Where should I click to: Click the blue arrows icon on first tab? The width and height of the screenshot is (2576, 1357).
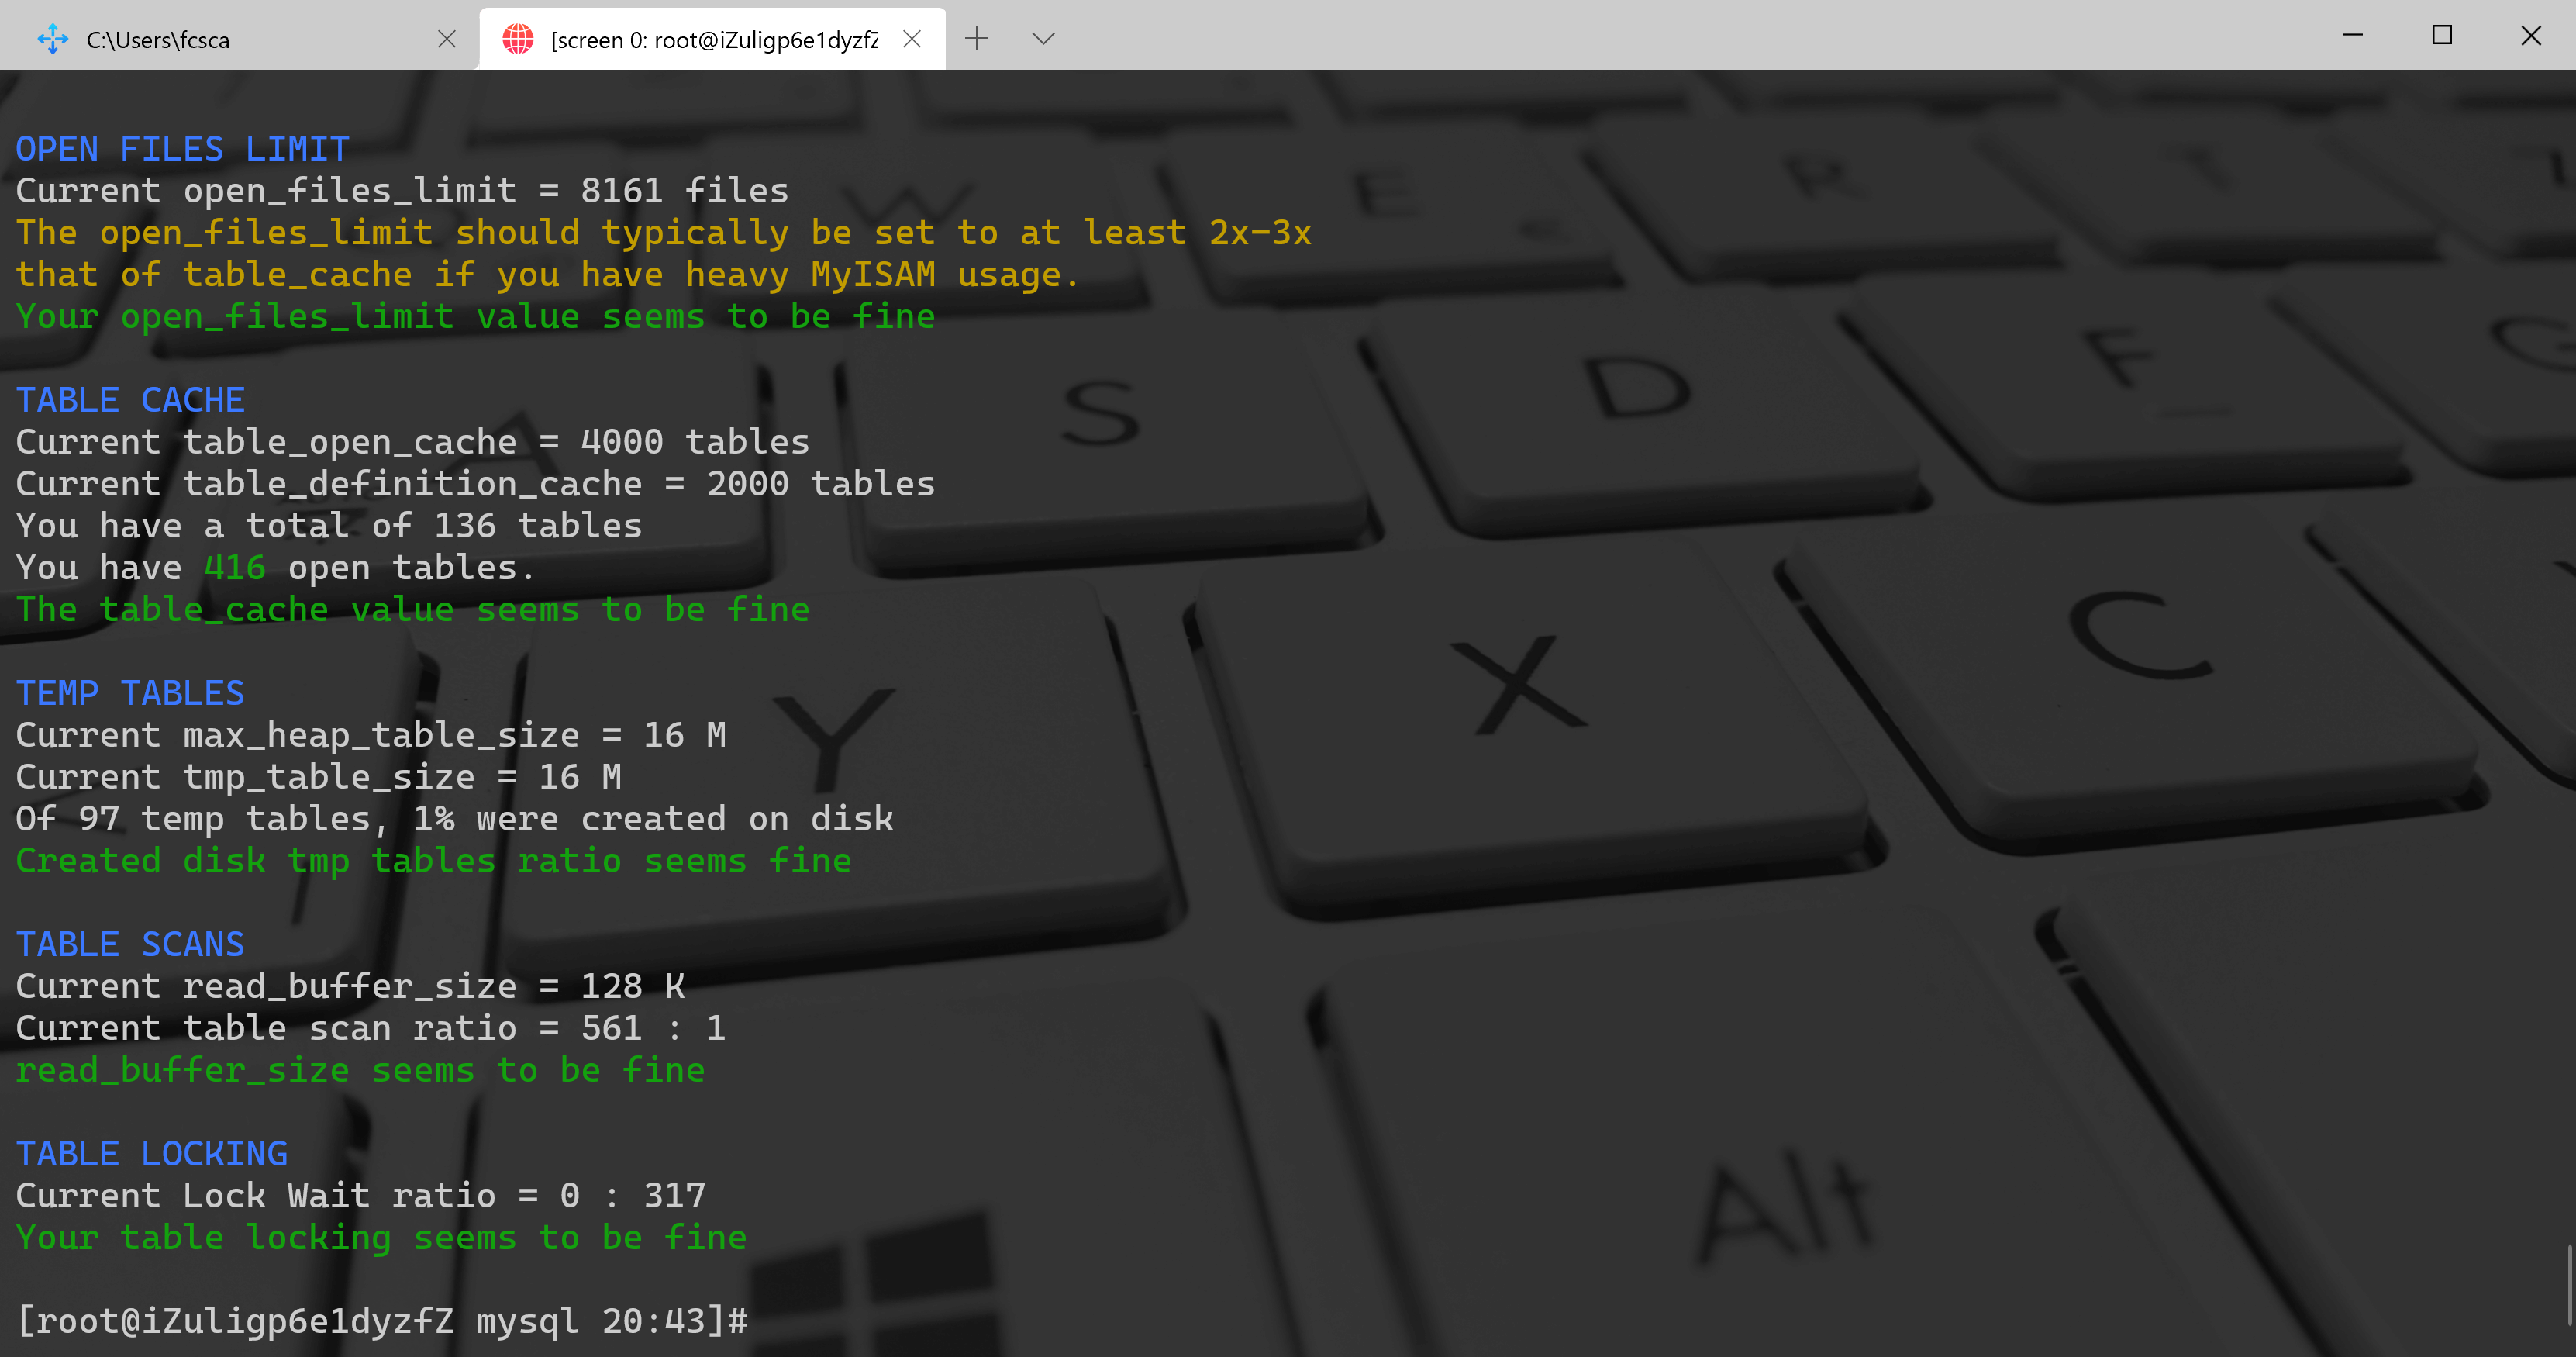click(52, 40)
